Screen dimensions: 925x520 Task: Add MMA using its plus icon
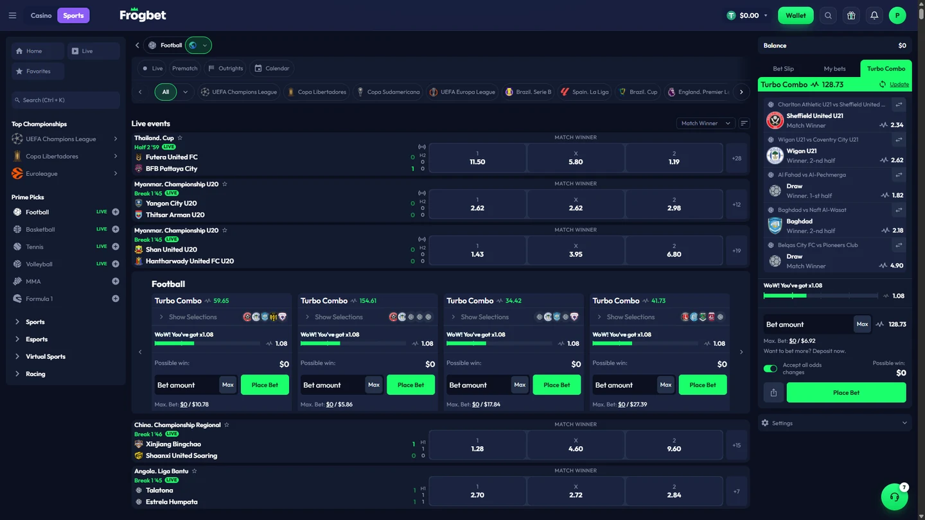point(116,281)
